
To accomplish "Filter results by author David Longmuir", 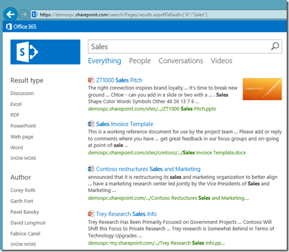I will (x=28, y=223).
